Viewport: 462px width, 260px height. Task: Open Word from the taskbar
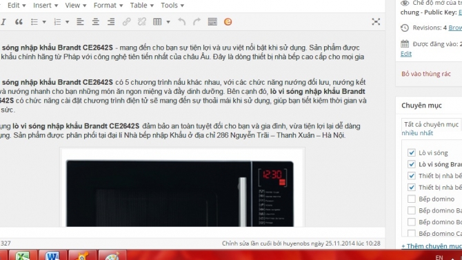[x=52, y=255]
